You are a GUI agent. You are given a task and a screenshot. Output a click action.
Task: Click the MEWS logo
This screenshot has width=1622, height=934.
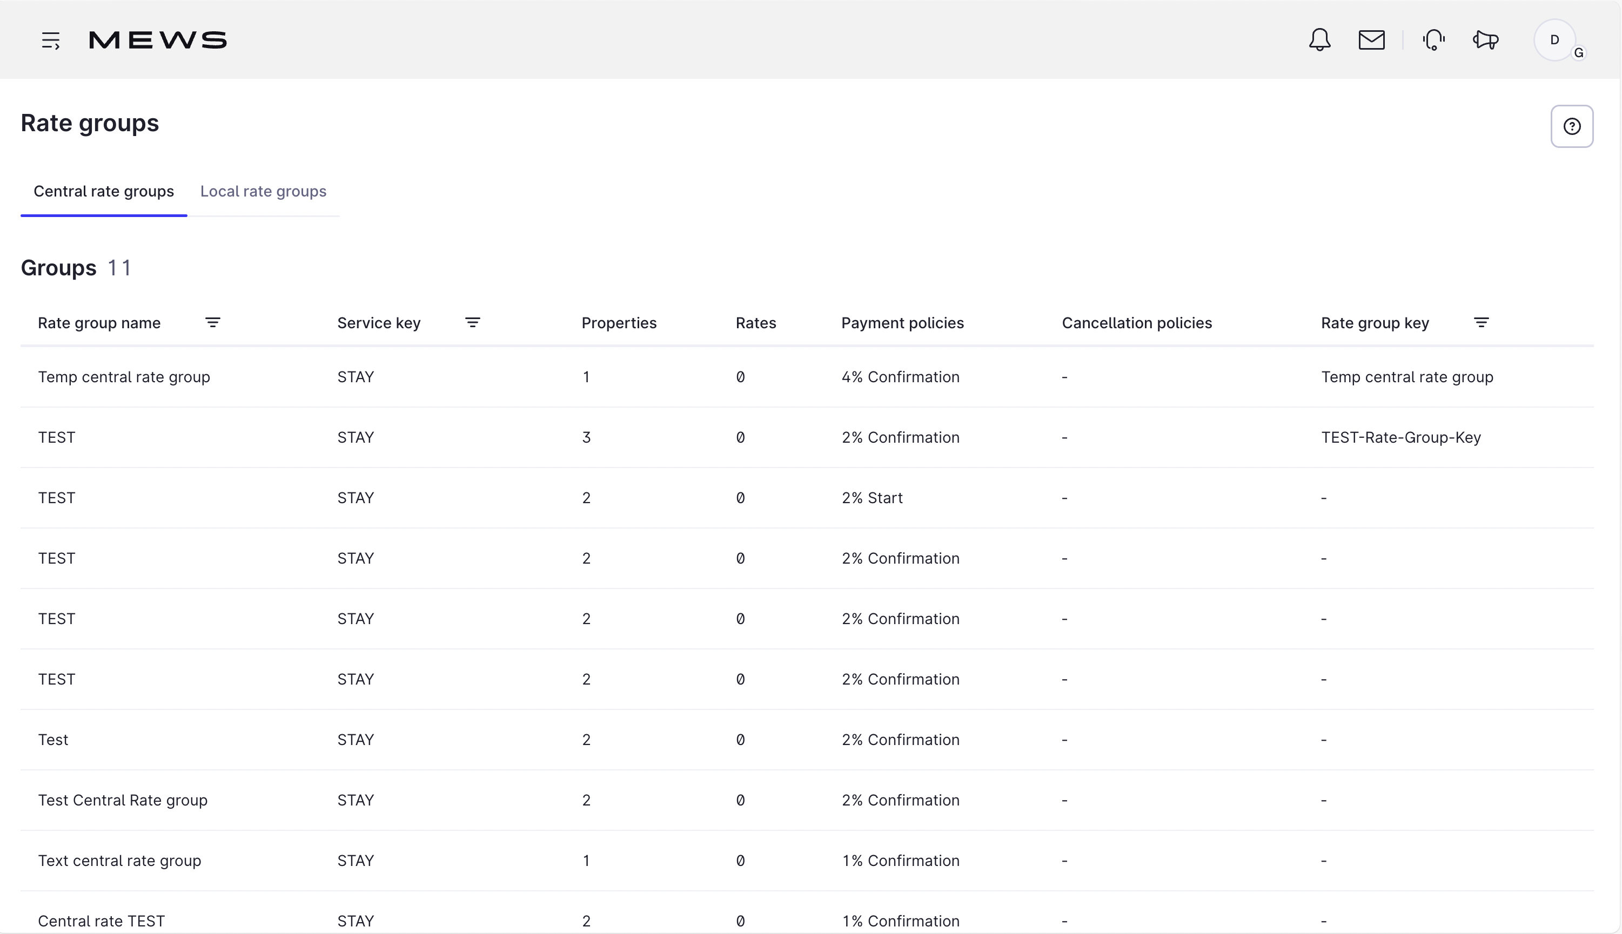tap(158, 40)
